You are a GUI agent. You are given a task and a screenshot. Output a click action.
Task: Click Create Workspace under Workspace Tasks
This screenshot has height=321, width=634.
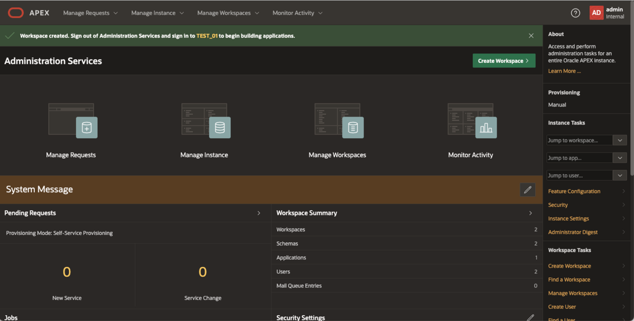[x=570, y=266]
